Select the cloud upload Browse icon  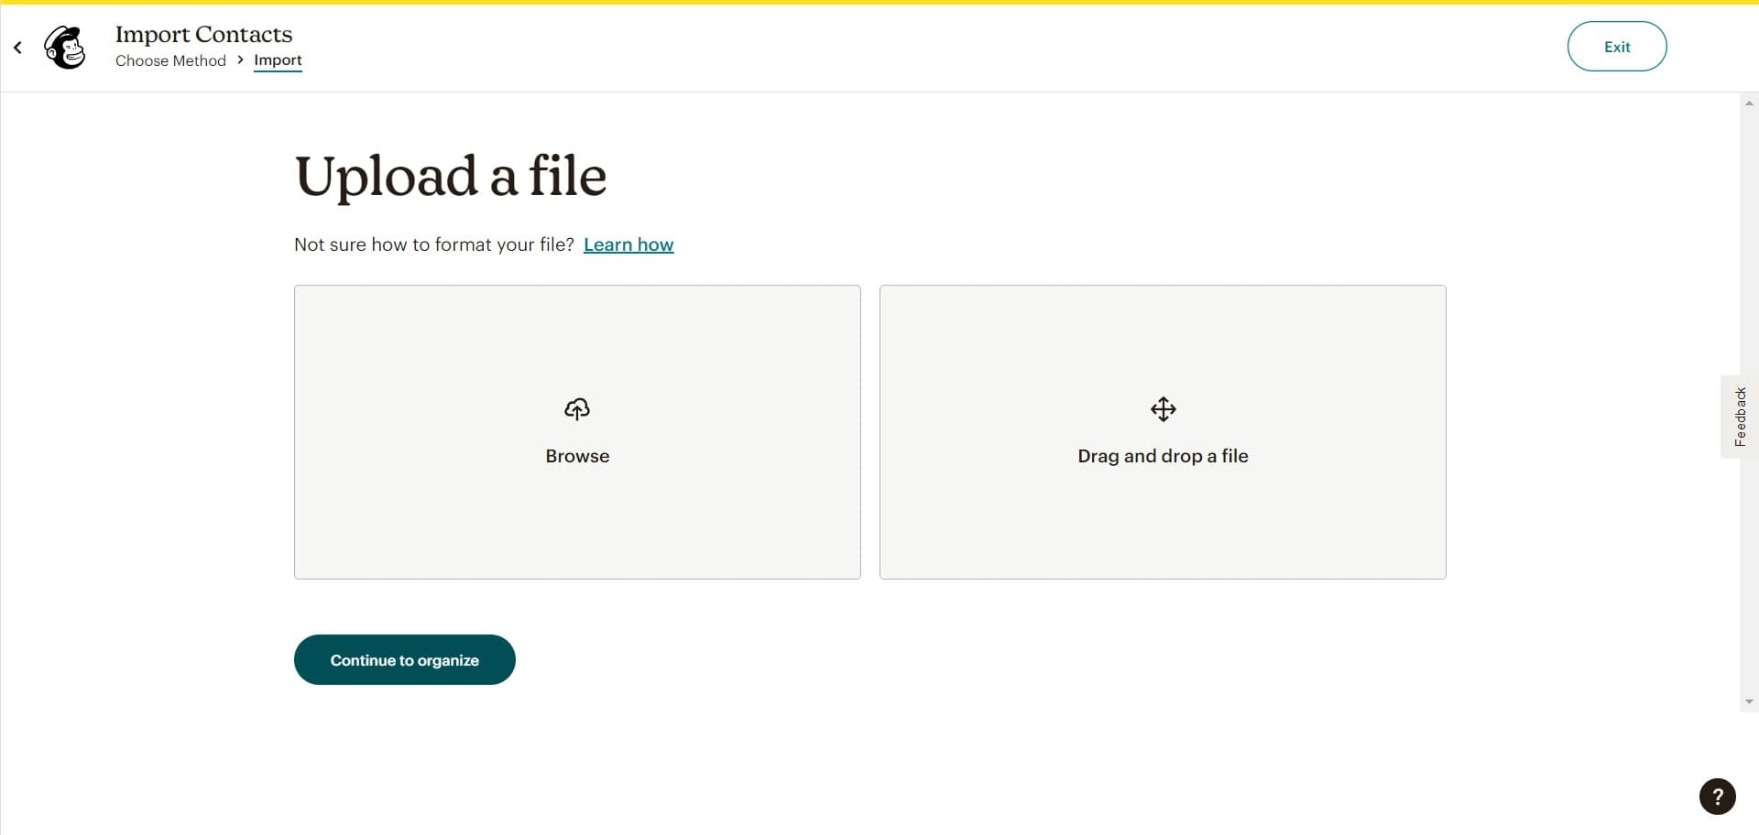coord(577,409)
